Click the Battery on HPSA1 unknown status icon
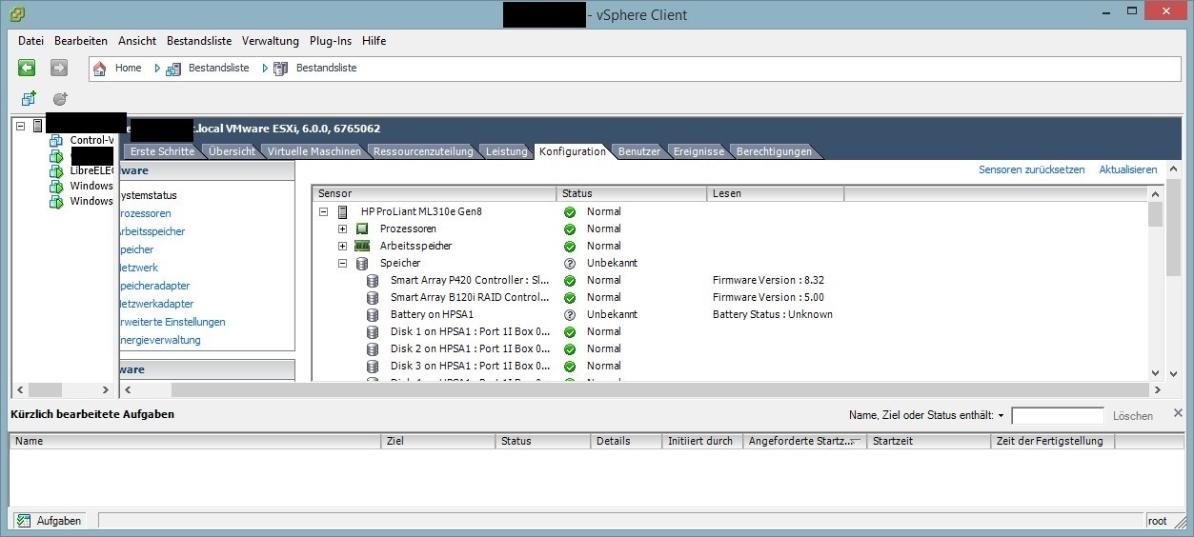 (x=570, y=314)
